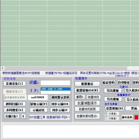
Task: Click the 多网搜索[4] multi-network search button
Action: pos(15,110)
